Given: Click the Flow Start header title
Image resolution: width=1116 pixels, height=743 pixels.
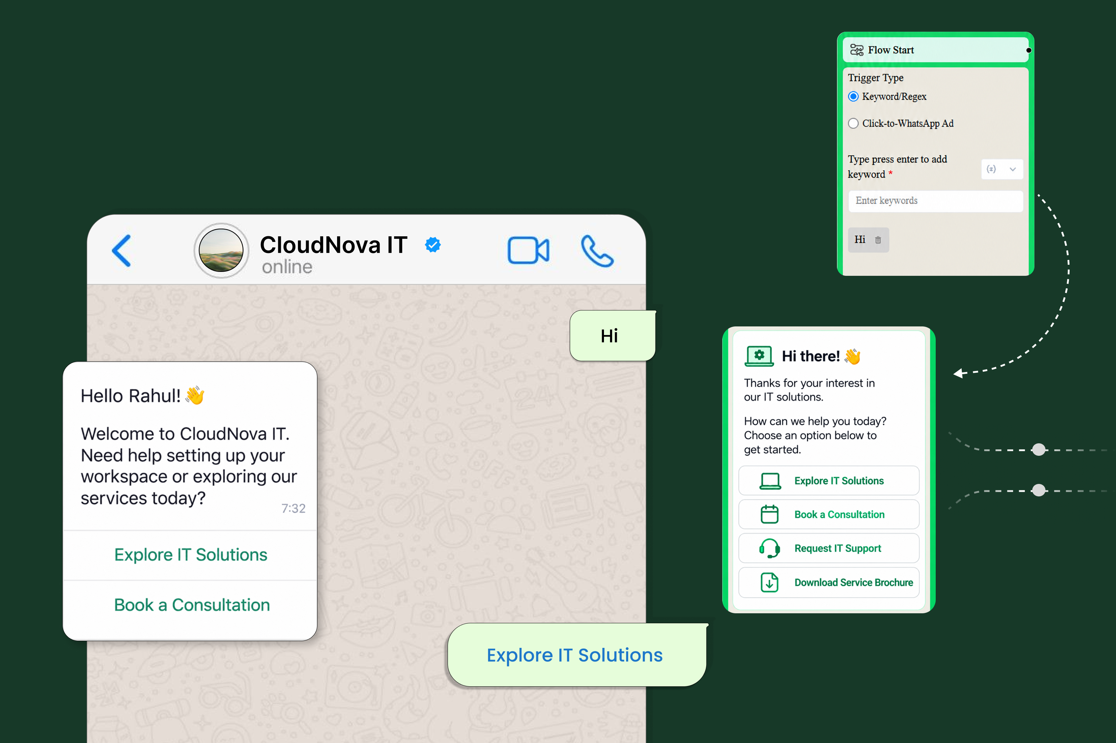Looking at the screenshot, I should tap(890, 50).
